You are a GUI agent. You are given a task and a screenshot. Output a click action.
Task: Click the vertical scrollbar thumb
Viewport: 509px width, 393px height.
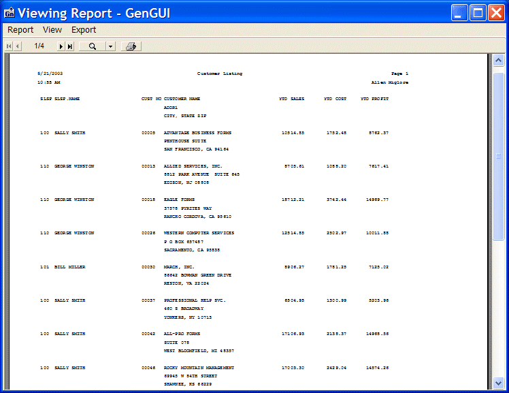tap(498, 156)
